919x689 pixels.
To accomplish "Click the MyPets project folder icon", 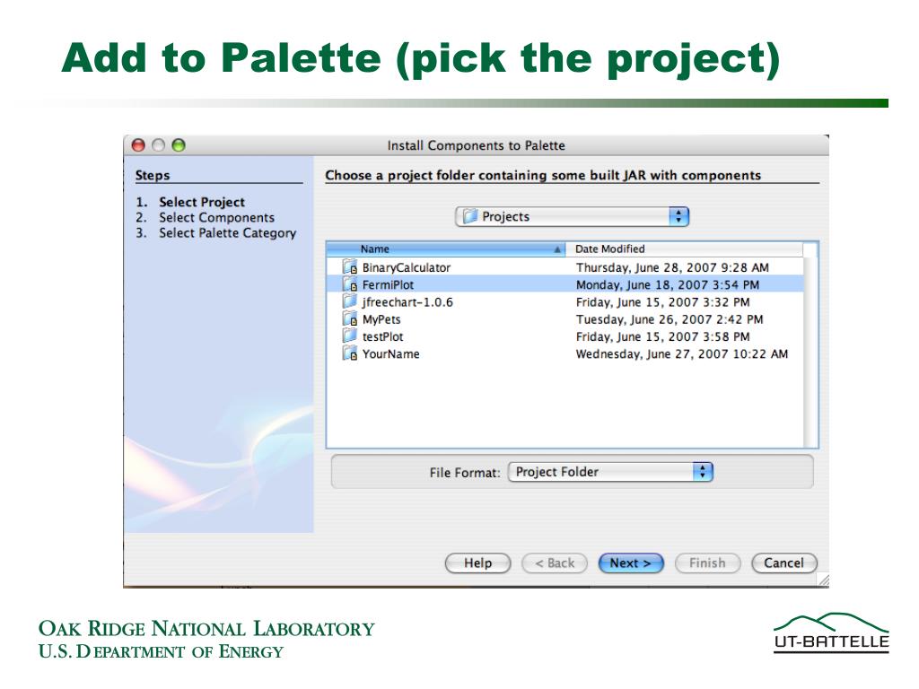I will (350, 319).
